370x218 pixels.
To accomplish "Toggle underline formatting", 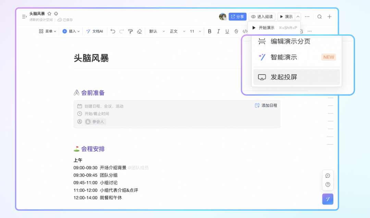I will pyautogui.click(x=227, y=31).
